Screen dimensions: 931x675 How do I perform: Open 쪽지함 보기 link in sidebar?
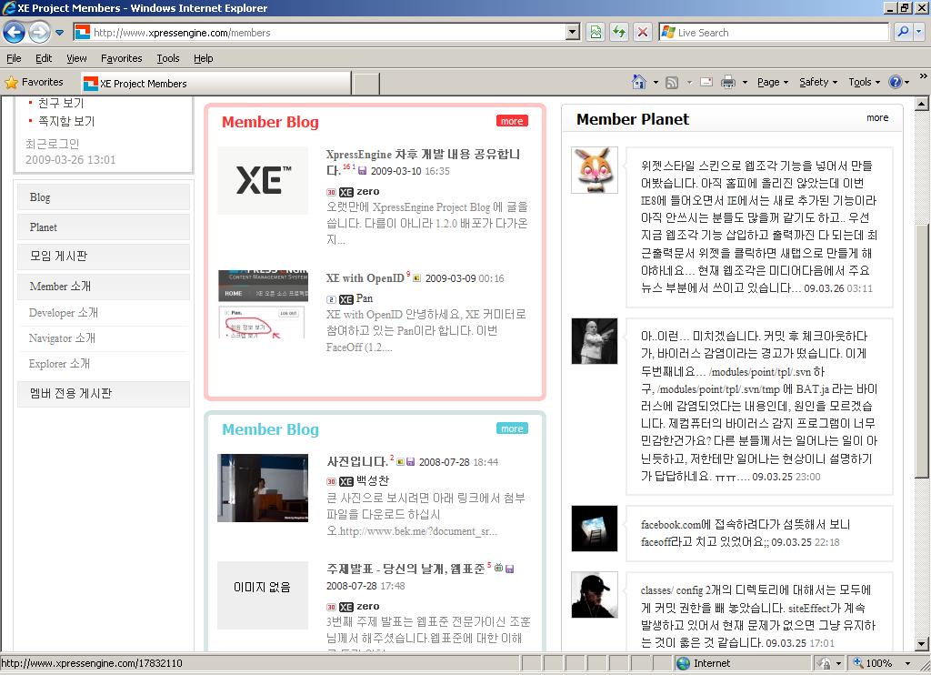(x=66, y=121)
